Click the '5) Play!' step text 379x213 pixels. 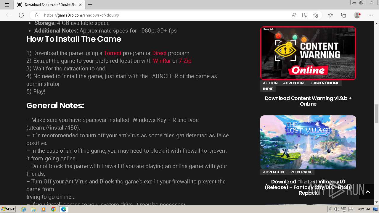pos(36,92)
